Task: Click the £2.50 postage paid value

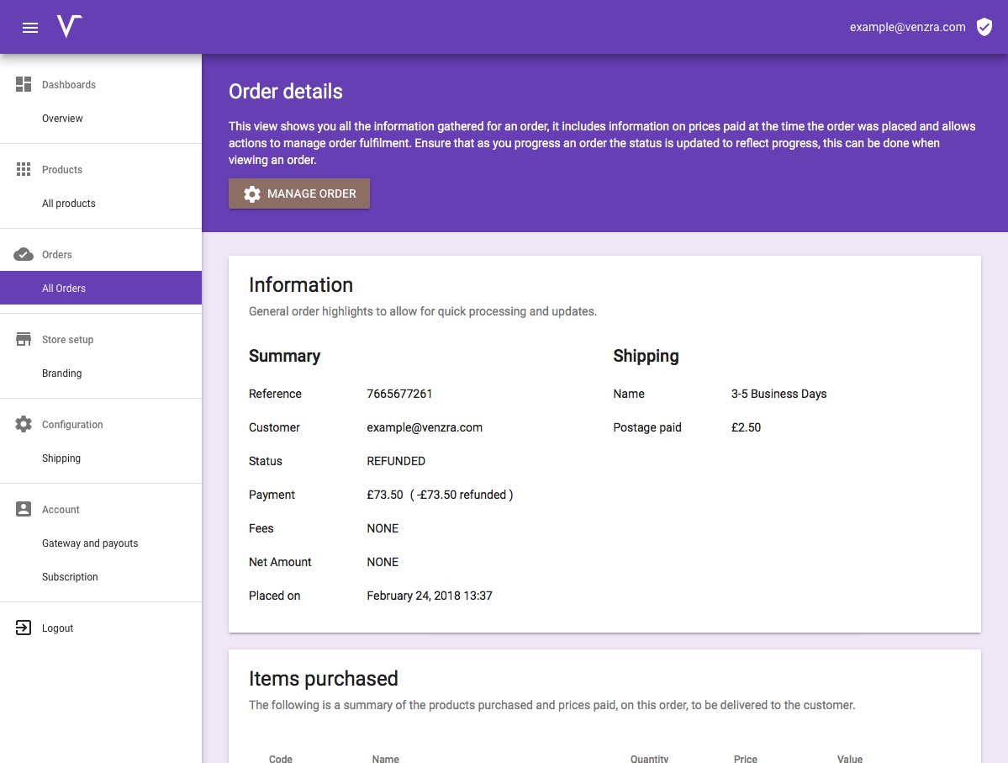Action: pyautogui.click(x=746, y=427)
